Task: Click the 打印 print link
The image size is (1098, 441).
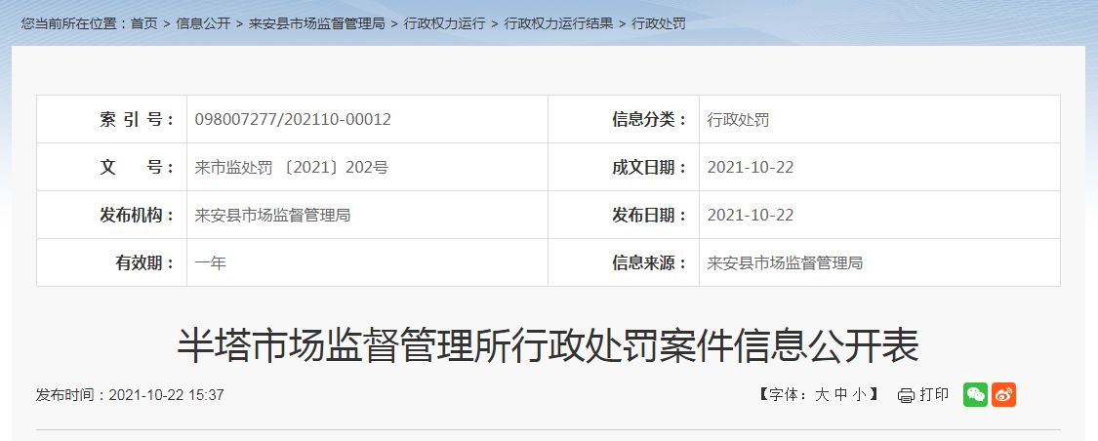Action: coord(934,395)
